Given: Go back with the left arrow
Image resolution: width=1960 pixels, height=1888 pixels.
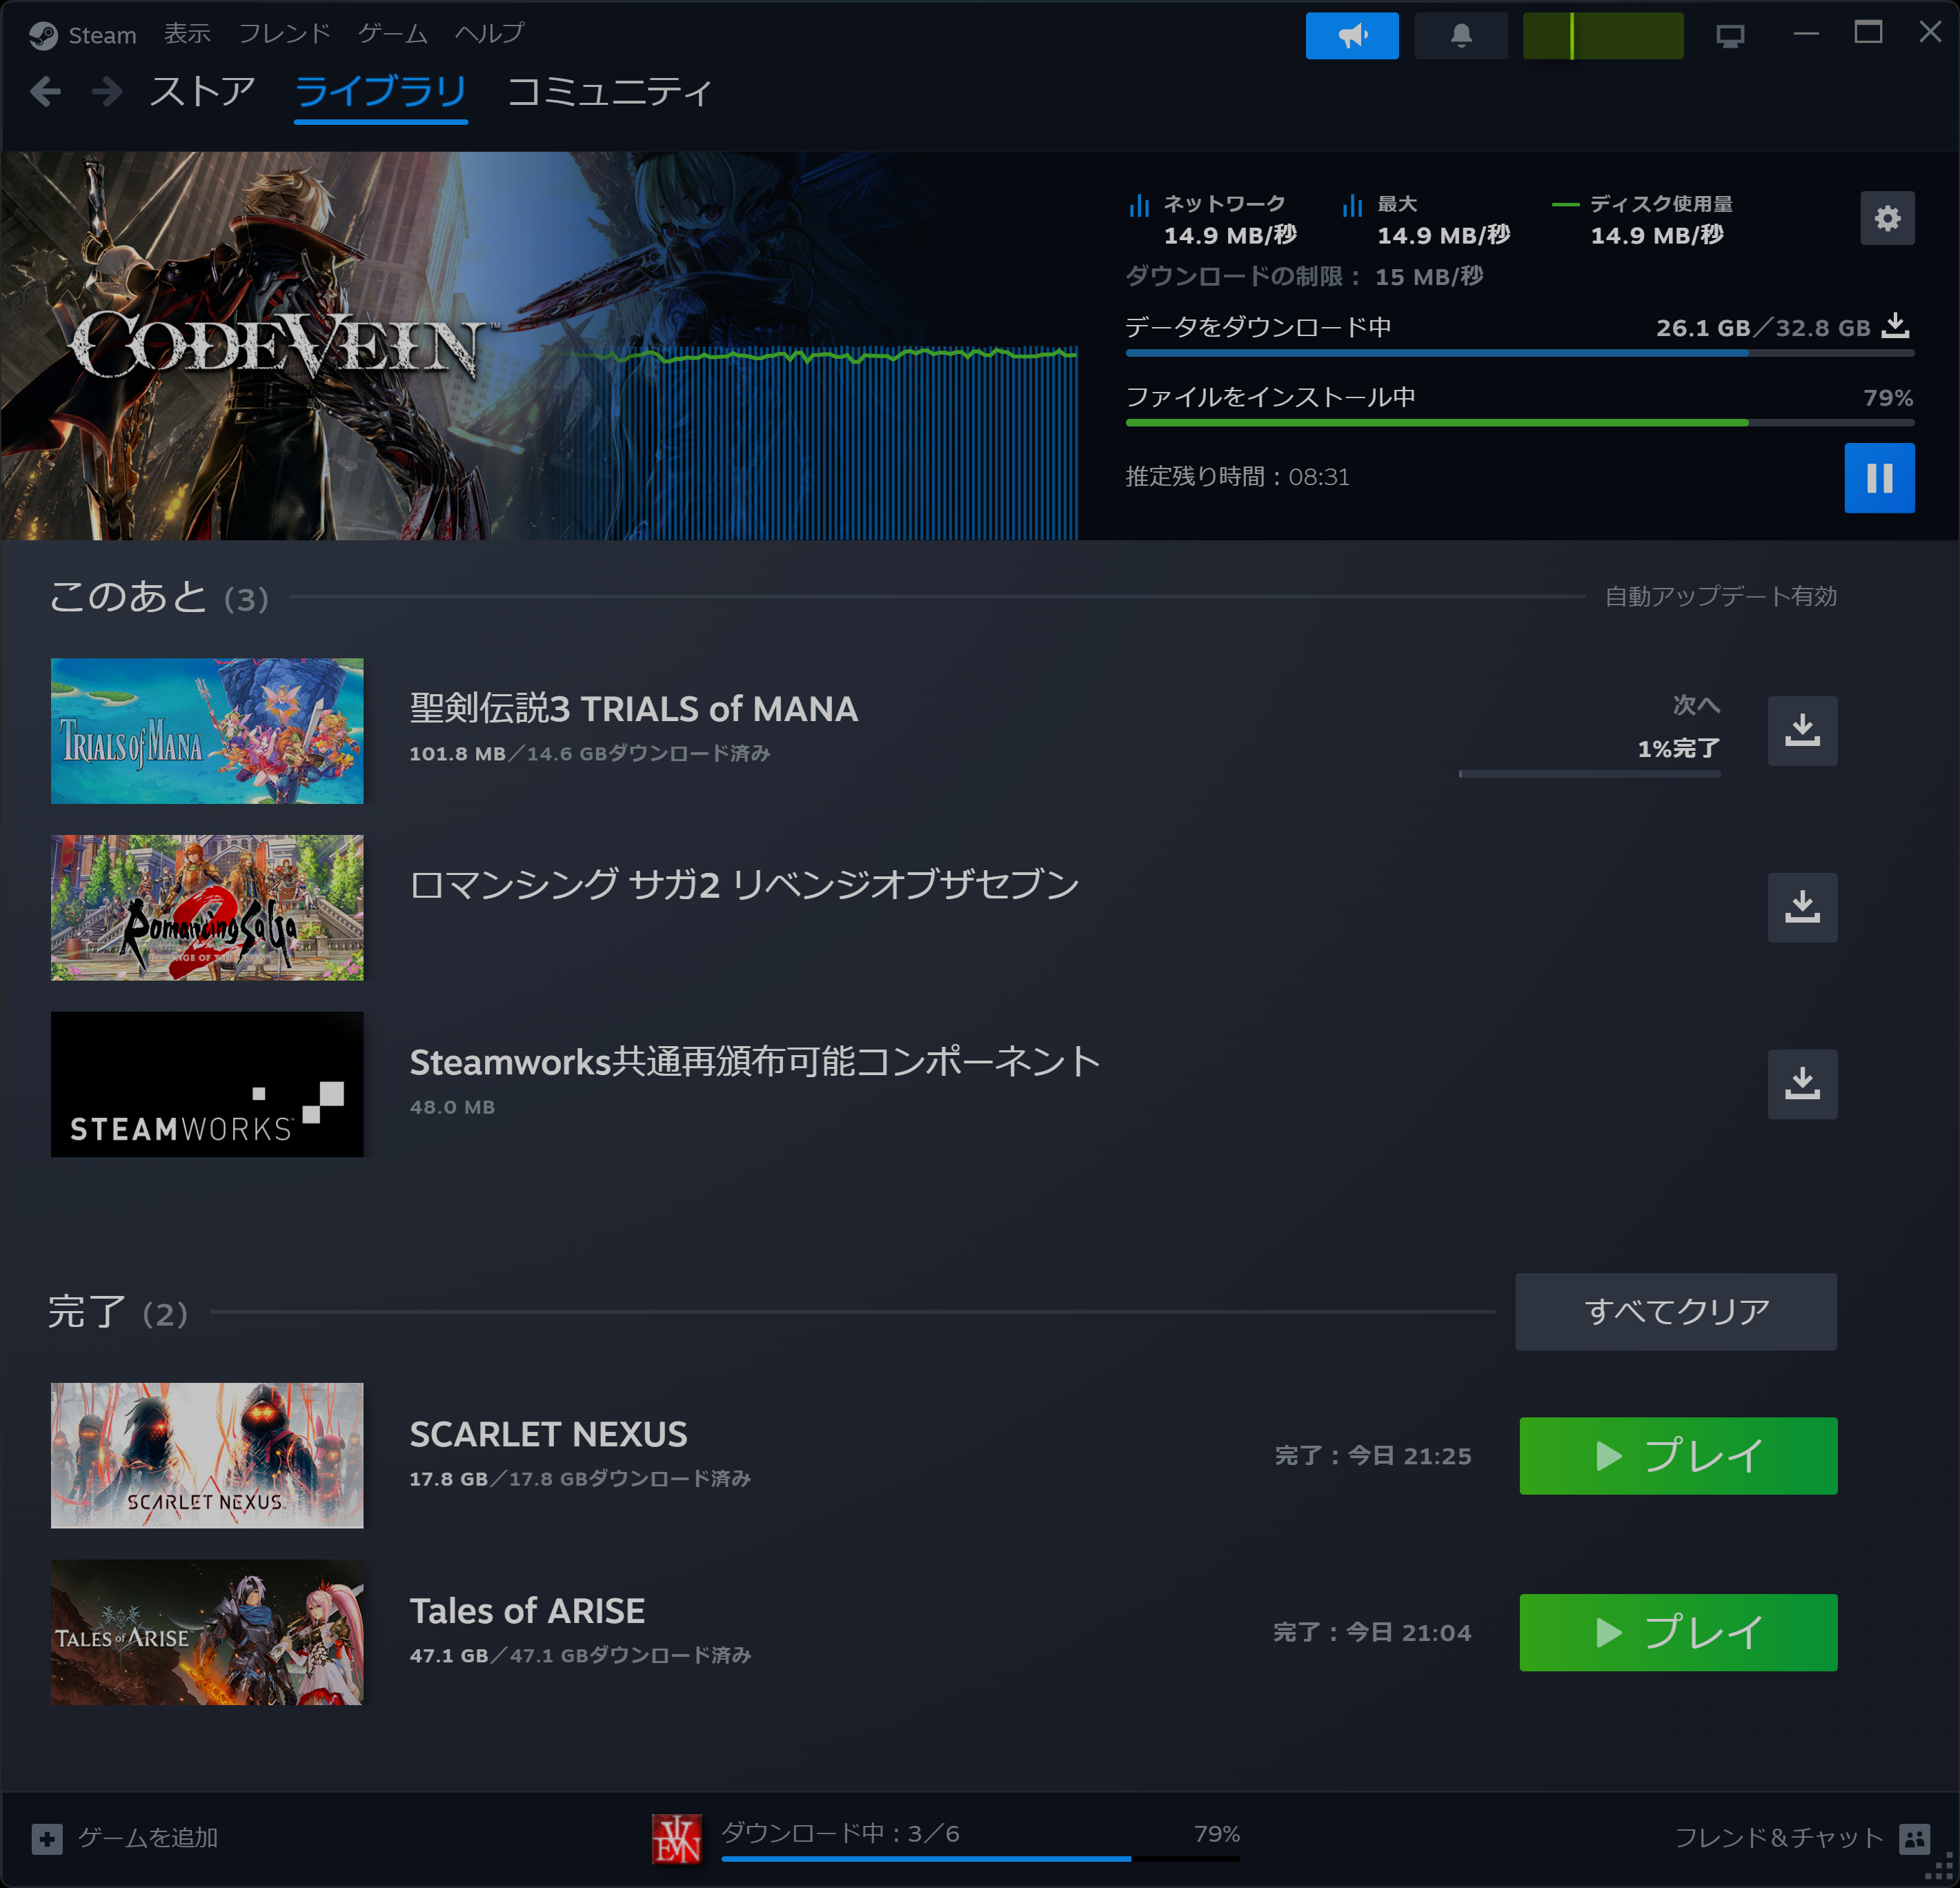Looking at the screenshot, I should click(45, 92).
